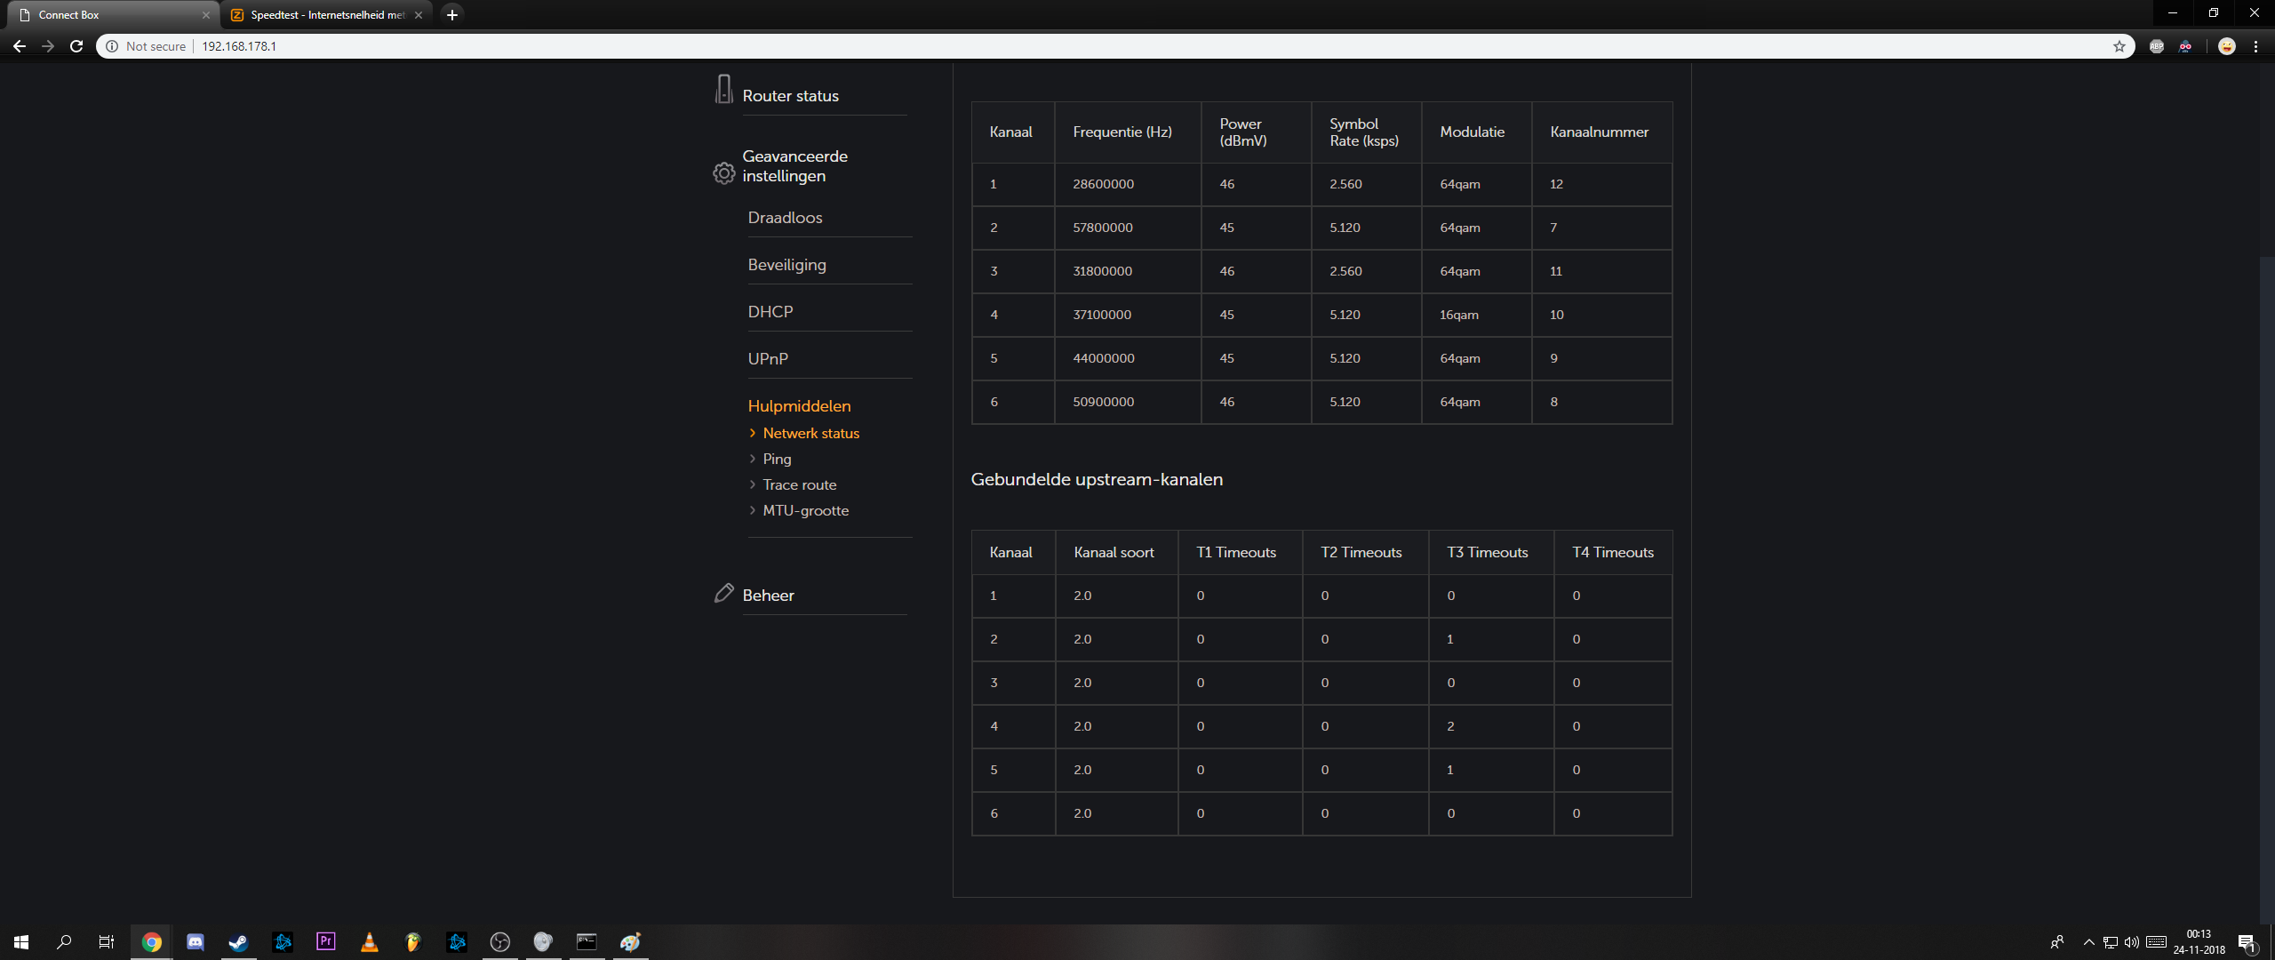
Task: Reload the page with the refresh icon
Action: click(76, 46)
